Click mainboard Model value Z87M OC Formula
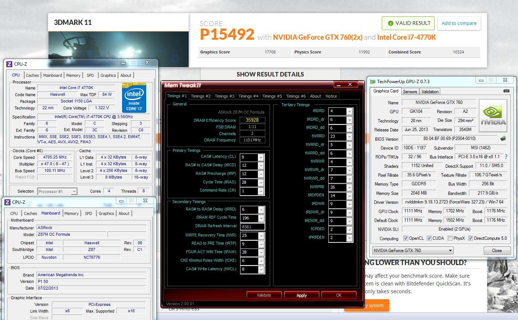518x320 pixels. [x=71, y=235]
